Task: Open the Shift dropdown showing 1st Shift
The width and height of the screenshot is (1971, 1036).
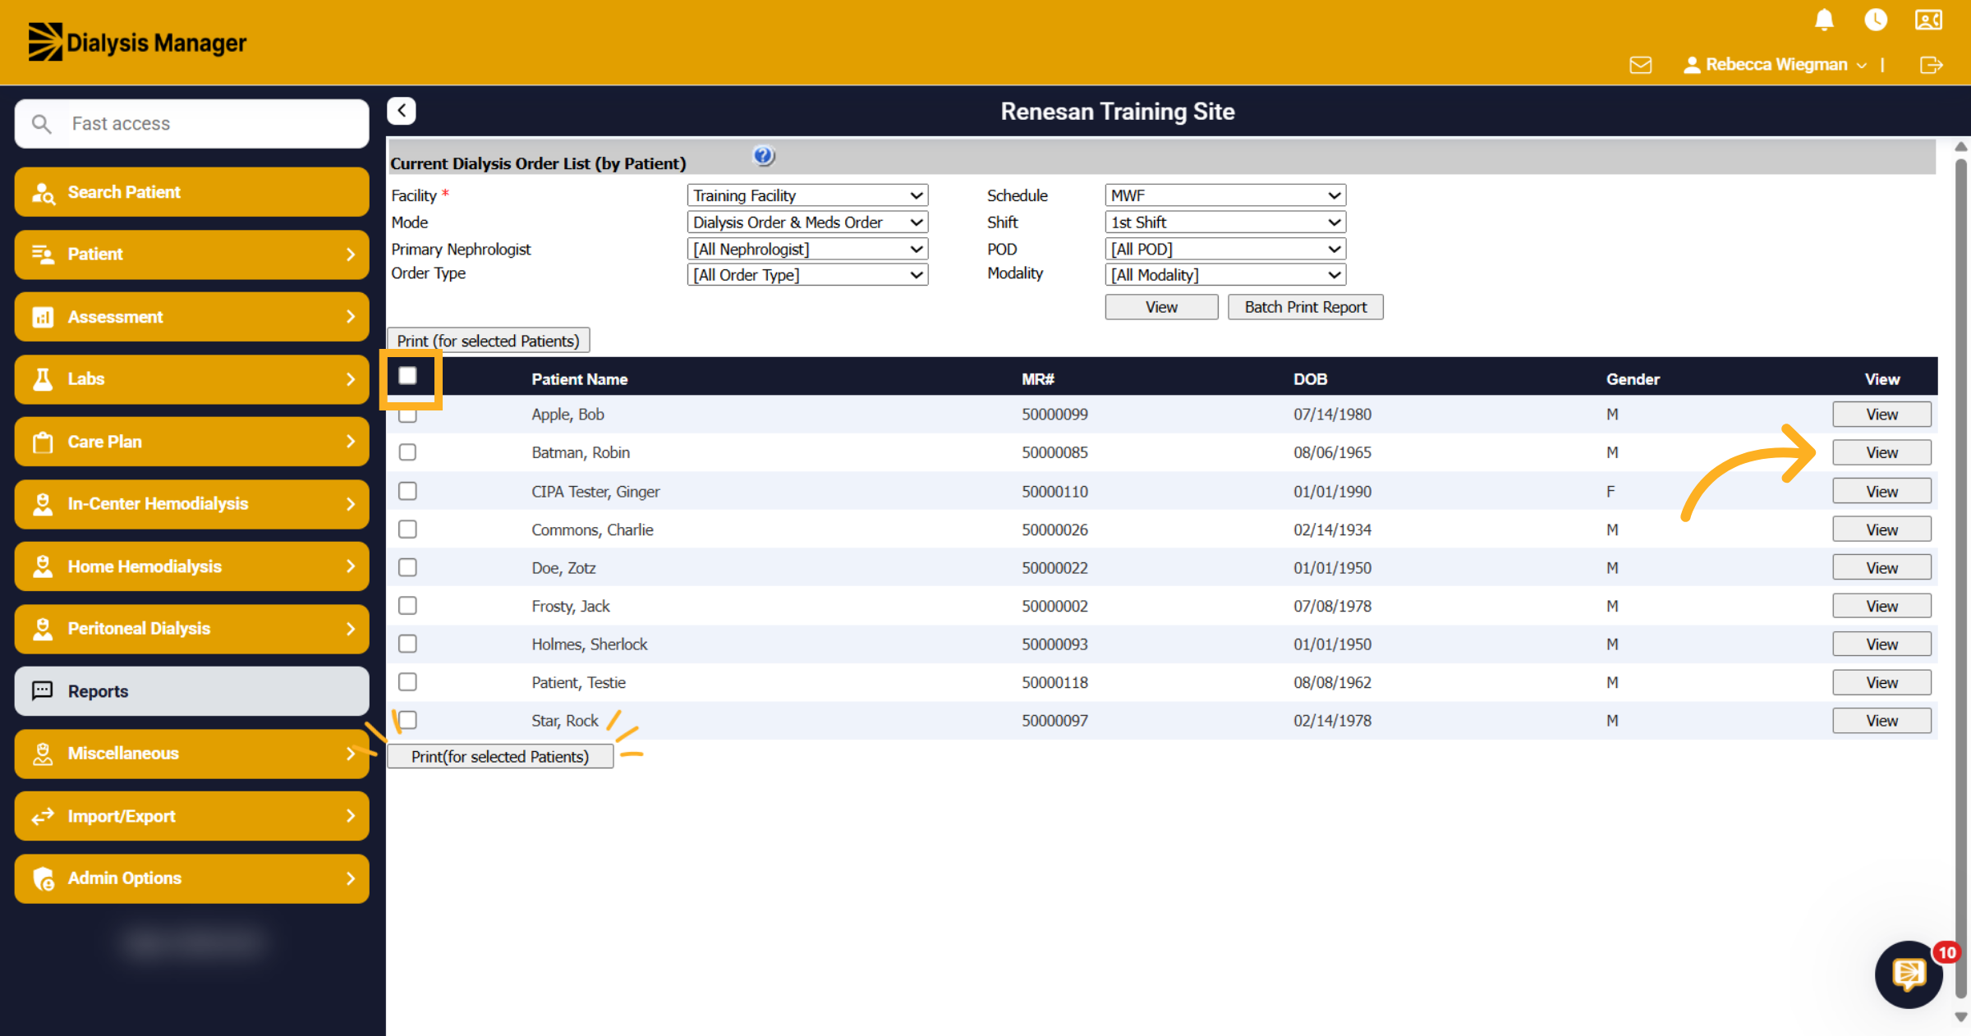Action: 1225,222
